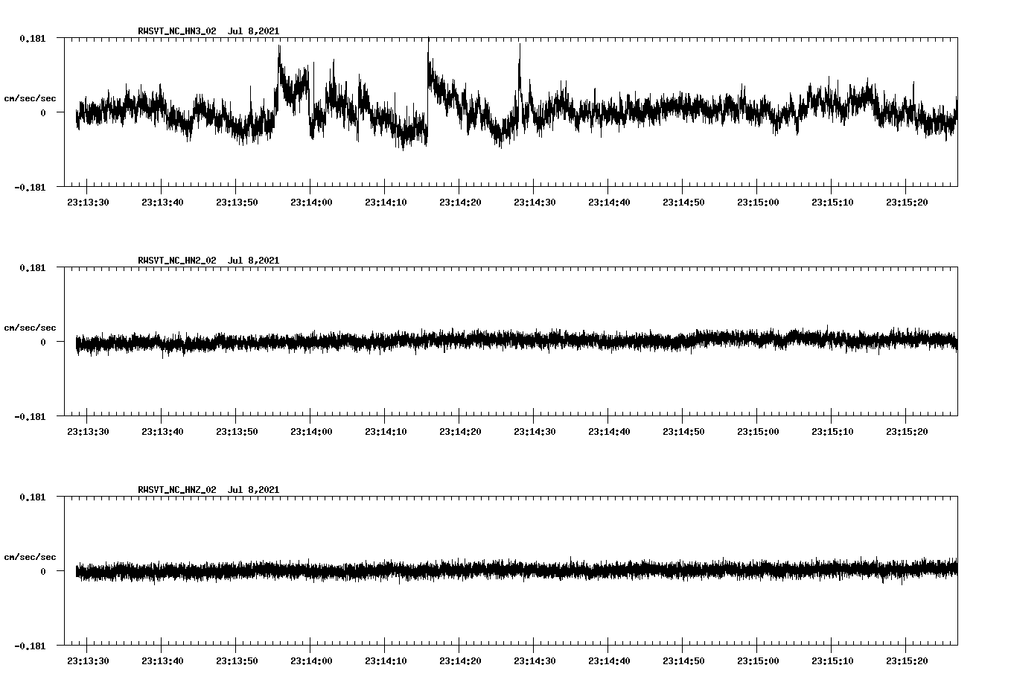Viewport: 1011px width, 688px height.
Task: Pick 23:13:30 time label under HN2 plot
Action: (88, 432)
